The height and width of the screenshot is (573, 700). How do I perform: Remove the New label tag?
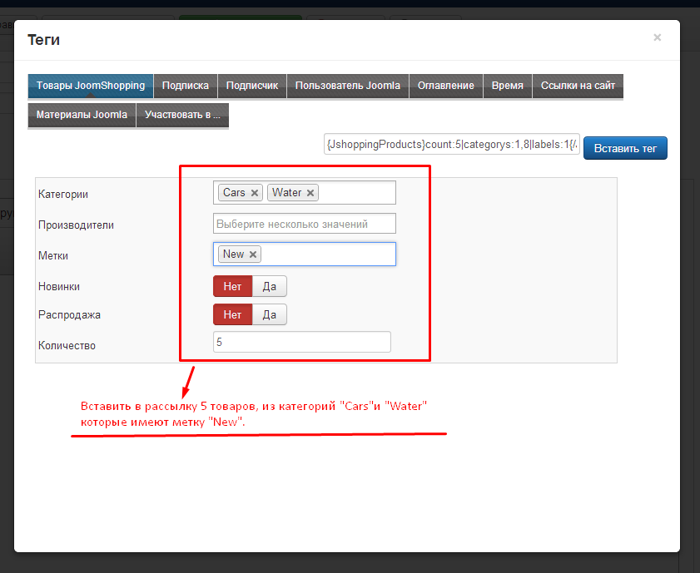point(253,254)
